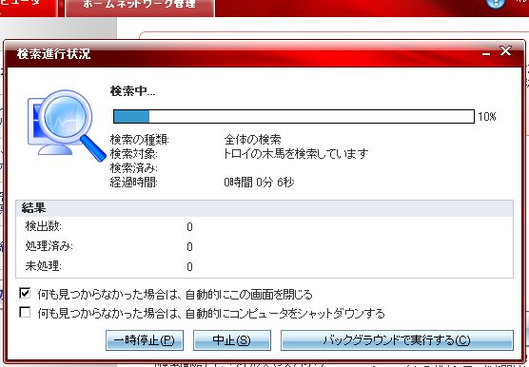Viewport: 529px width, 367px height.
Task: Click the 検索進行状況 title text
Action: pyautogui.click(x=53, y=54)
